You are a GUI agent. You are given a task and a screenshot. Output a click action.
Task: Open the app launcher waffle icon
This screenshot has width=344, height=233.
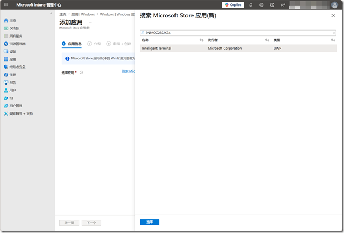point(6,4)
